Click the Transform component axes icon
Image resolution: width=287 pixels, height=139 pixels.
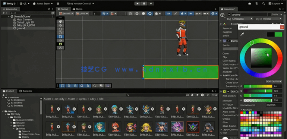pyautogui.click(x=225, y=24)
